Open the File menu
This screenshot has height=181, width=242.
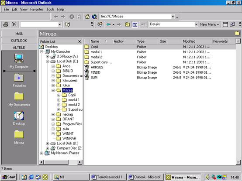pos(6,10)
